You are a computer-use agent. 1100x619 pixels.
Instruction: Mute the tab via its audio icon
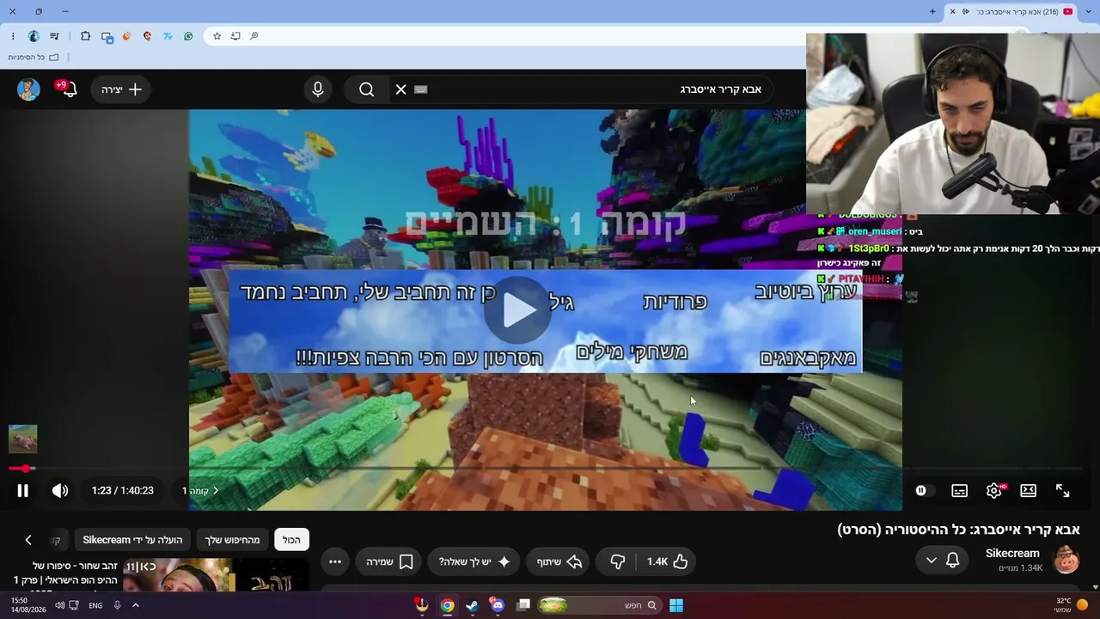tap(966, 11)
